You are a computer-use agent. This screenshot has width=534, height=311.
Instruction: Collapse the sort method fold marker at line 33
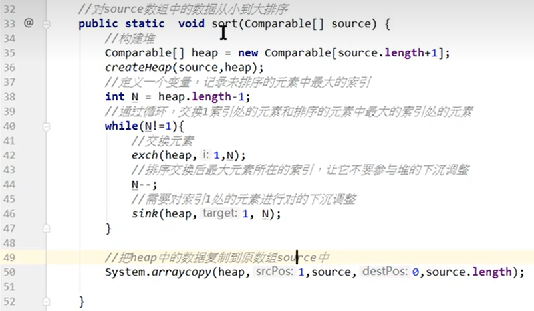[47, 24]
